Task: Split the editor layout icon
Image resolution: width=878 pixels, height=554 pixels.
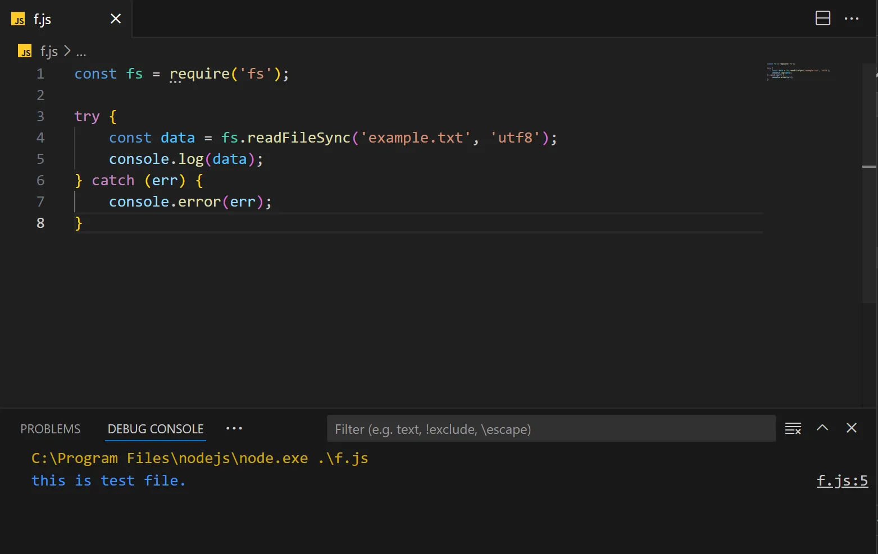Action: [823, 19]
